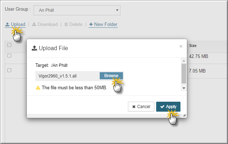Viewport: 228px width, 144px height.
Task: Check the box for the 42.75 MB file row
Action: pyautogui.click(x=9, y=56)
